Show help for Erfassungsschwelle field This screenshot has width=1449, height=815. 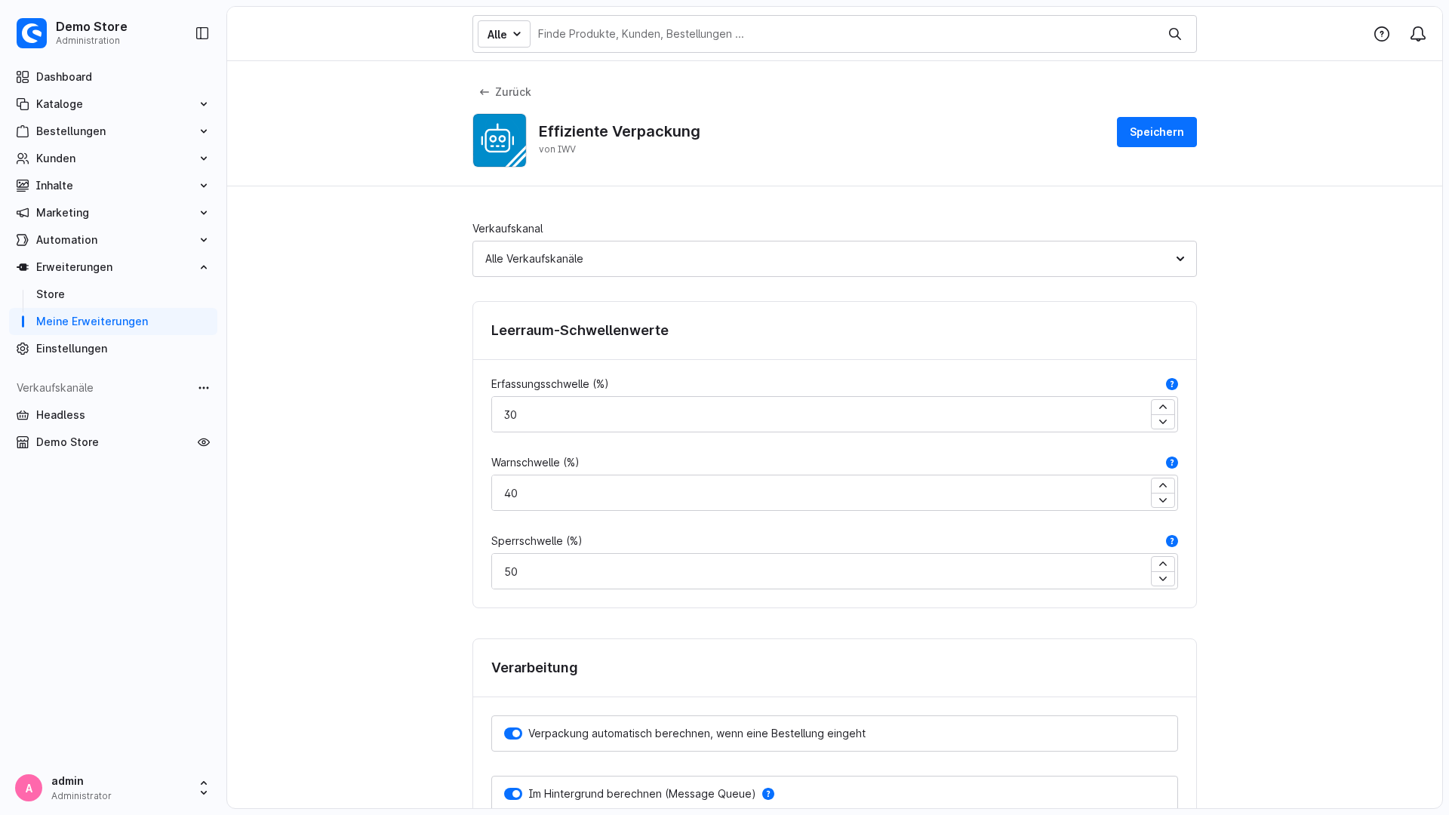[1172, 384]
